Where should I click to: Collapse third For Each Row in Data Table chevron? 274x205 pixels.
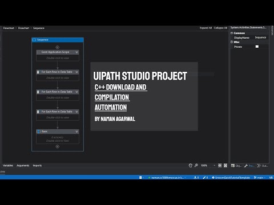coord(76,112)
